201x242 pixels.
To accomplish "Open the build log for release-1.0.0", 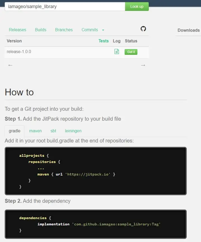I will coord(117,51).
